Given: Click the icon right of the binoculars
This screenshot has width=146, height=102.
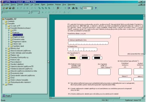Looking at the screenshot, I should [76, 8].
